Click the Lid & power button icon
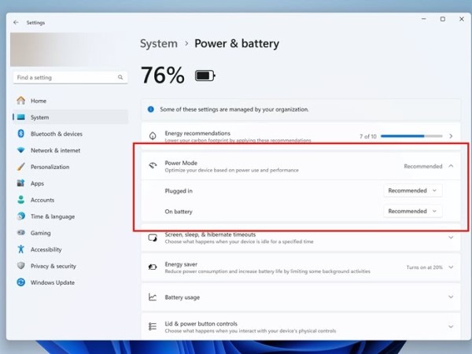 [153, 326]
